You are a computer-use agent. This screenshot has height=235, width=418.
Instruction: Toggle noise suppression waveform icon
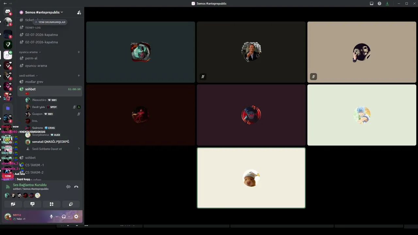tap(68, 187)
